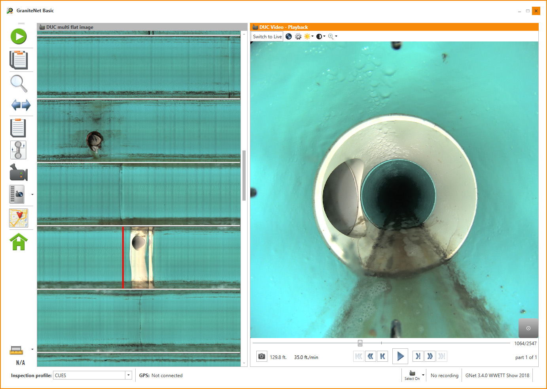The height and width of the screenshot is (389, 547).
Task: Expand the Select On camera dropdown
Action: (423, 375)
